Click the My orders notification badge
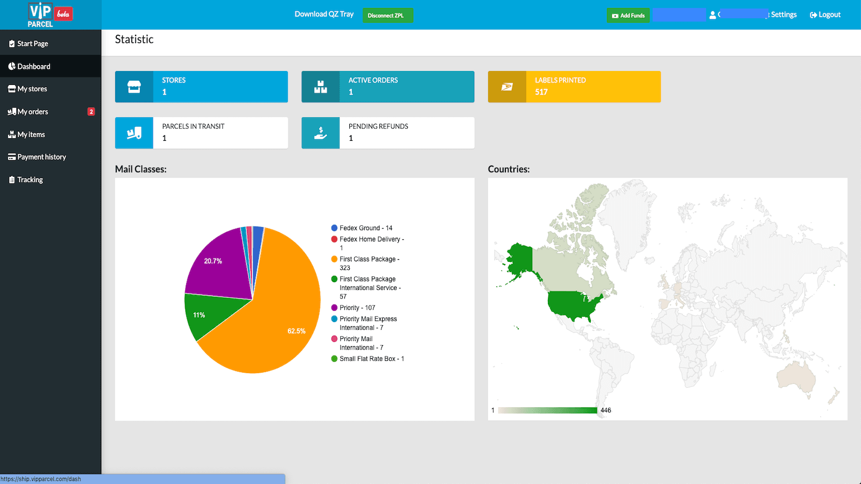 pyautogui.click(x=91, y=112)
